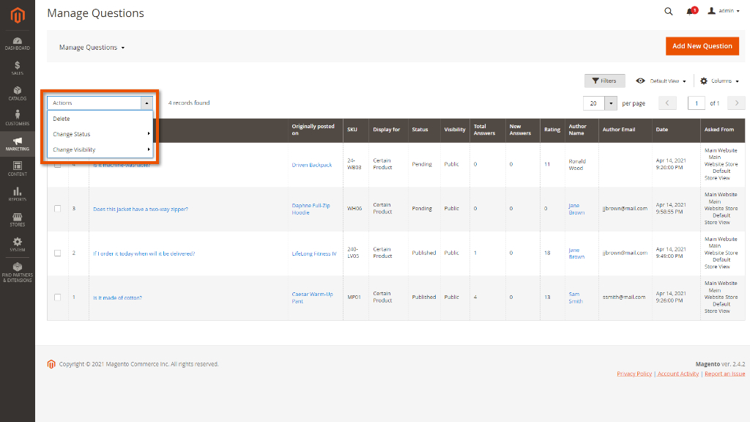
Task: Open Caesar Warm-Up Pant product link
Action: (x=312, y=297)
